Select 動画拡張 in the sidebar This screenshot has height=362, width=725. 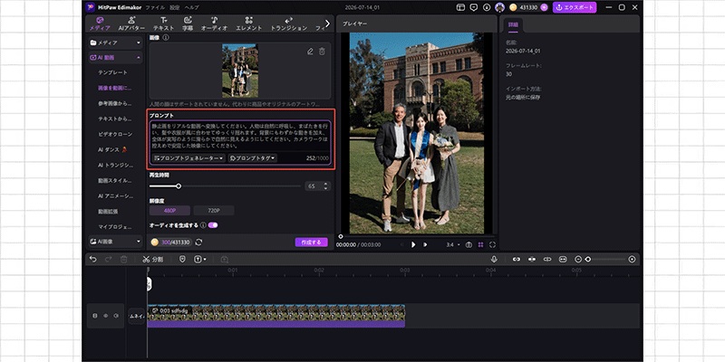click(x=108, y=212)
